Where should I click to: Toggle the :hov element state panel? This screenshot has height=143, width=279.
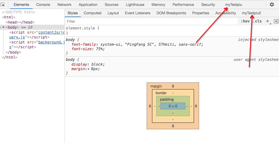click(245, 21)
